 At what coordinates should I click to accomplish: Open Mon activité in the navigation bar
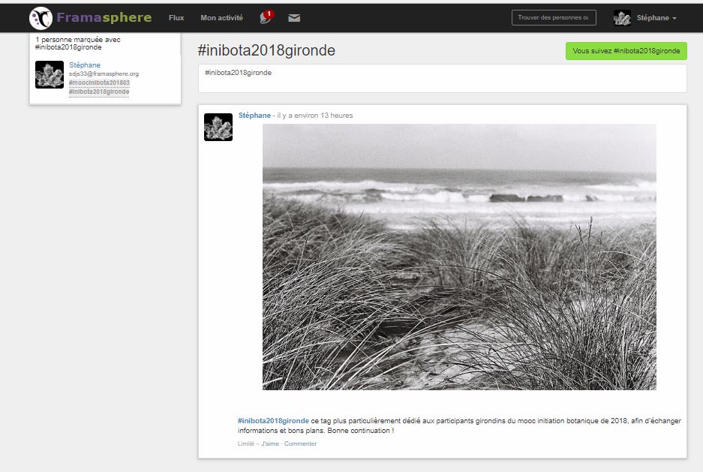point(221,18)
